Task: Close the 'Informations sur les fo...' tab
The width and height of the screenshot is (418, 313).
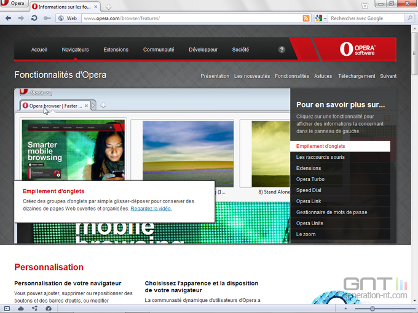Action: [96, 7]
